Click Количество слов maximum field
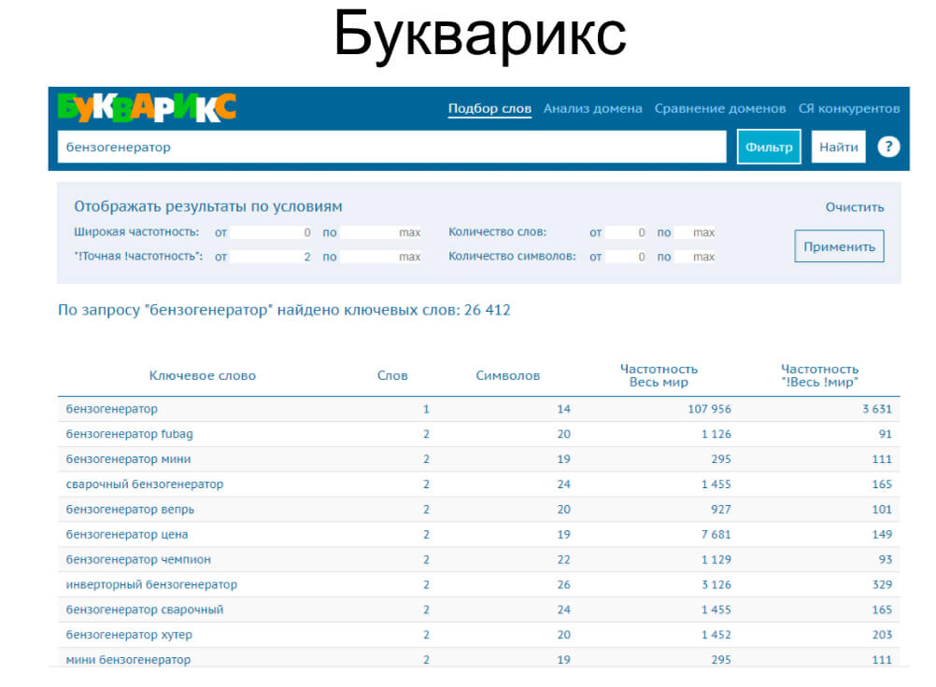The height and width of the screenshot is (687, 936). click(696, 232)
